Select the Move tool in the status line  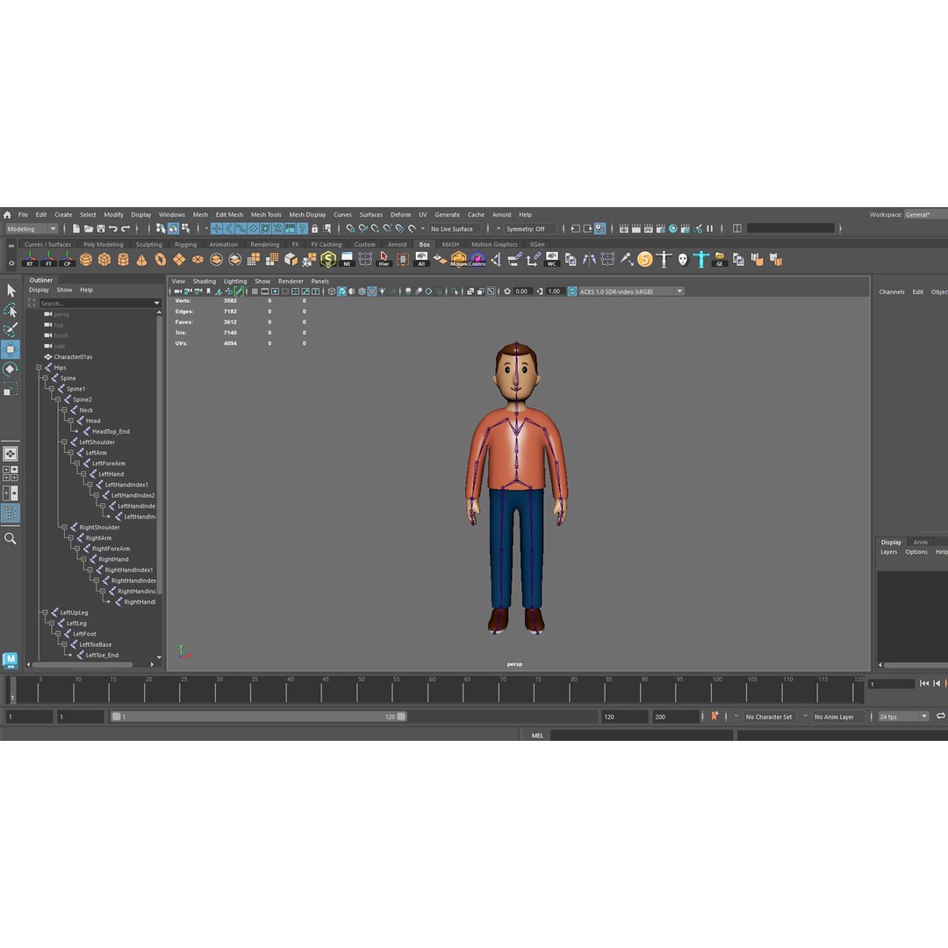pos(11,349)
